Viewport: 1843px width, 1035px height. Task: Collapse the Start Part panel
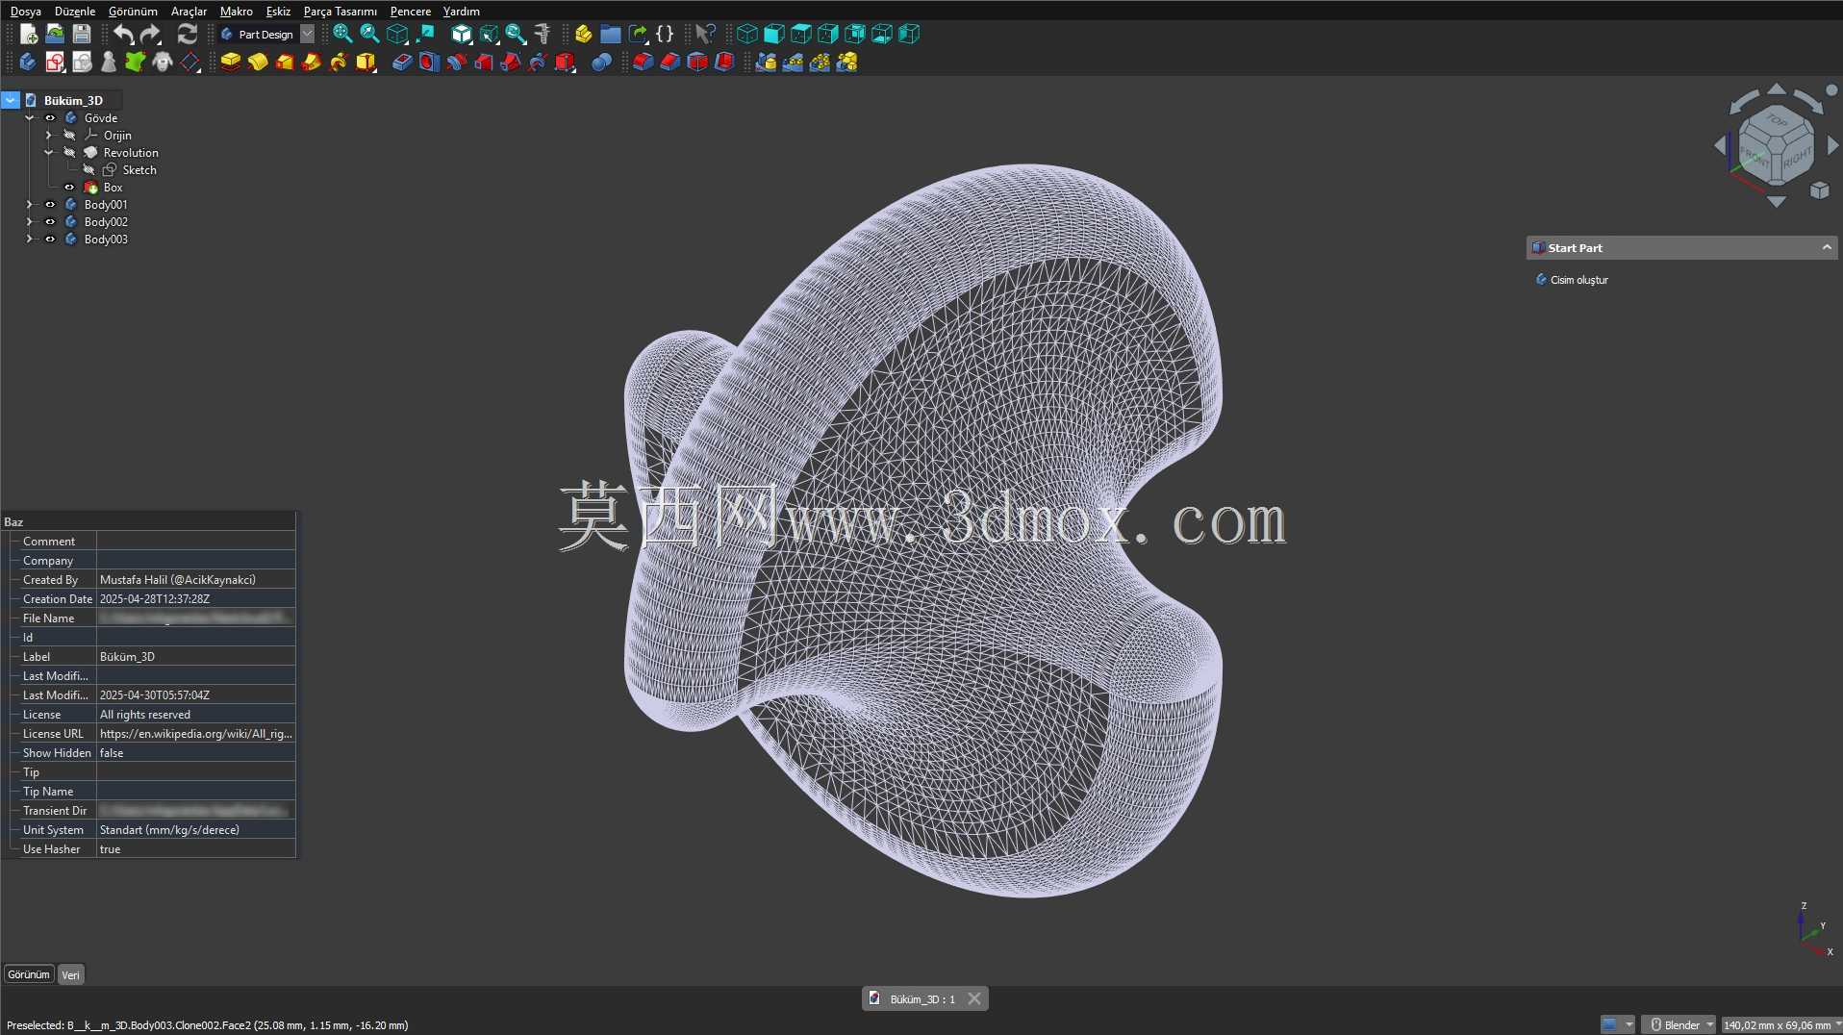tap(1826, 248)
